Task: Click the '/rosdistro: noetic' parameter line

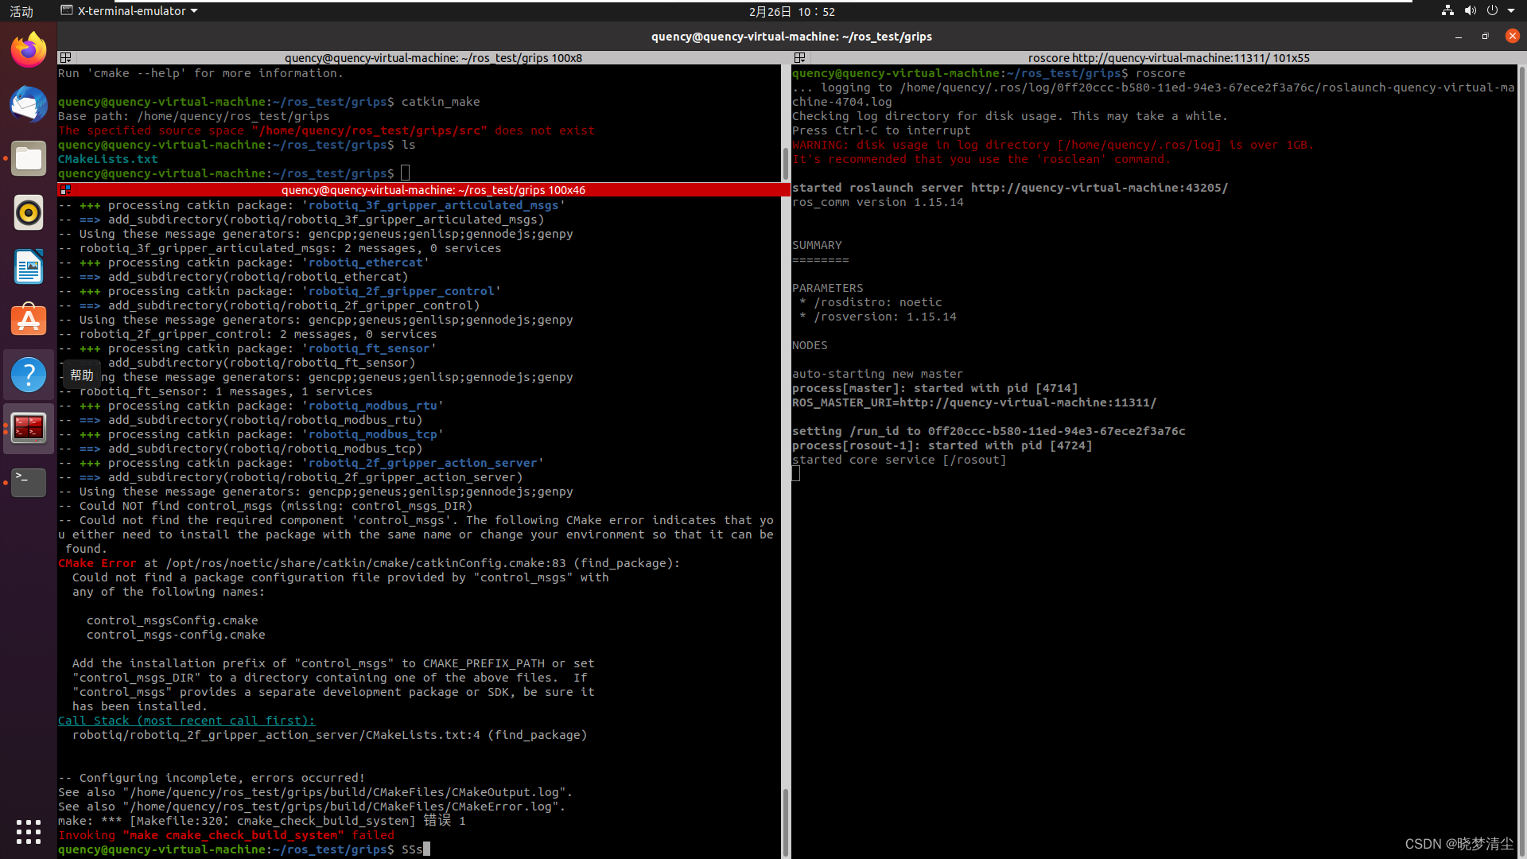Action: [x=878, y=302]
